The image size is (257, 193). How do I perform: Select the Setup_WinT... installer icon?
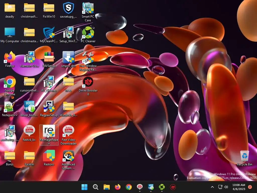[x=68, y=35]
